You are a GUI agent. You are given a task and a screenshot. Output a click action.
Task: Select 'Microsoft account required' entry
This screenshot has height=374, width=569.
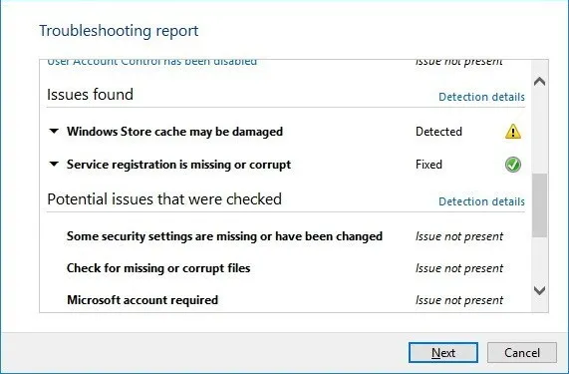click(x=142, y=300)
